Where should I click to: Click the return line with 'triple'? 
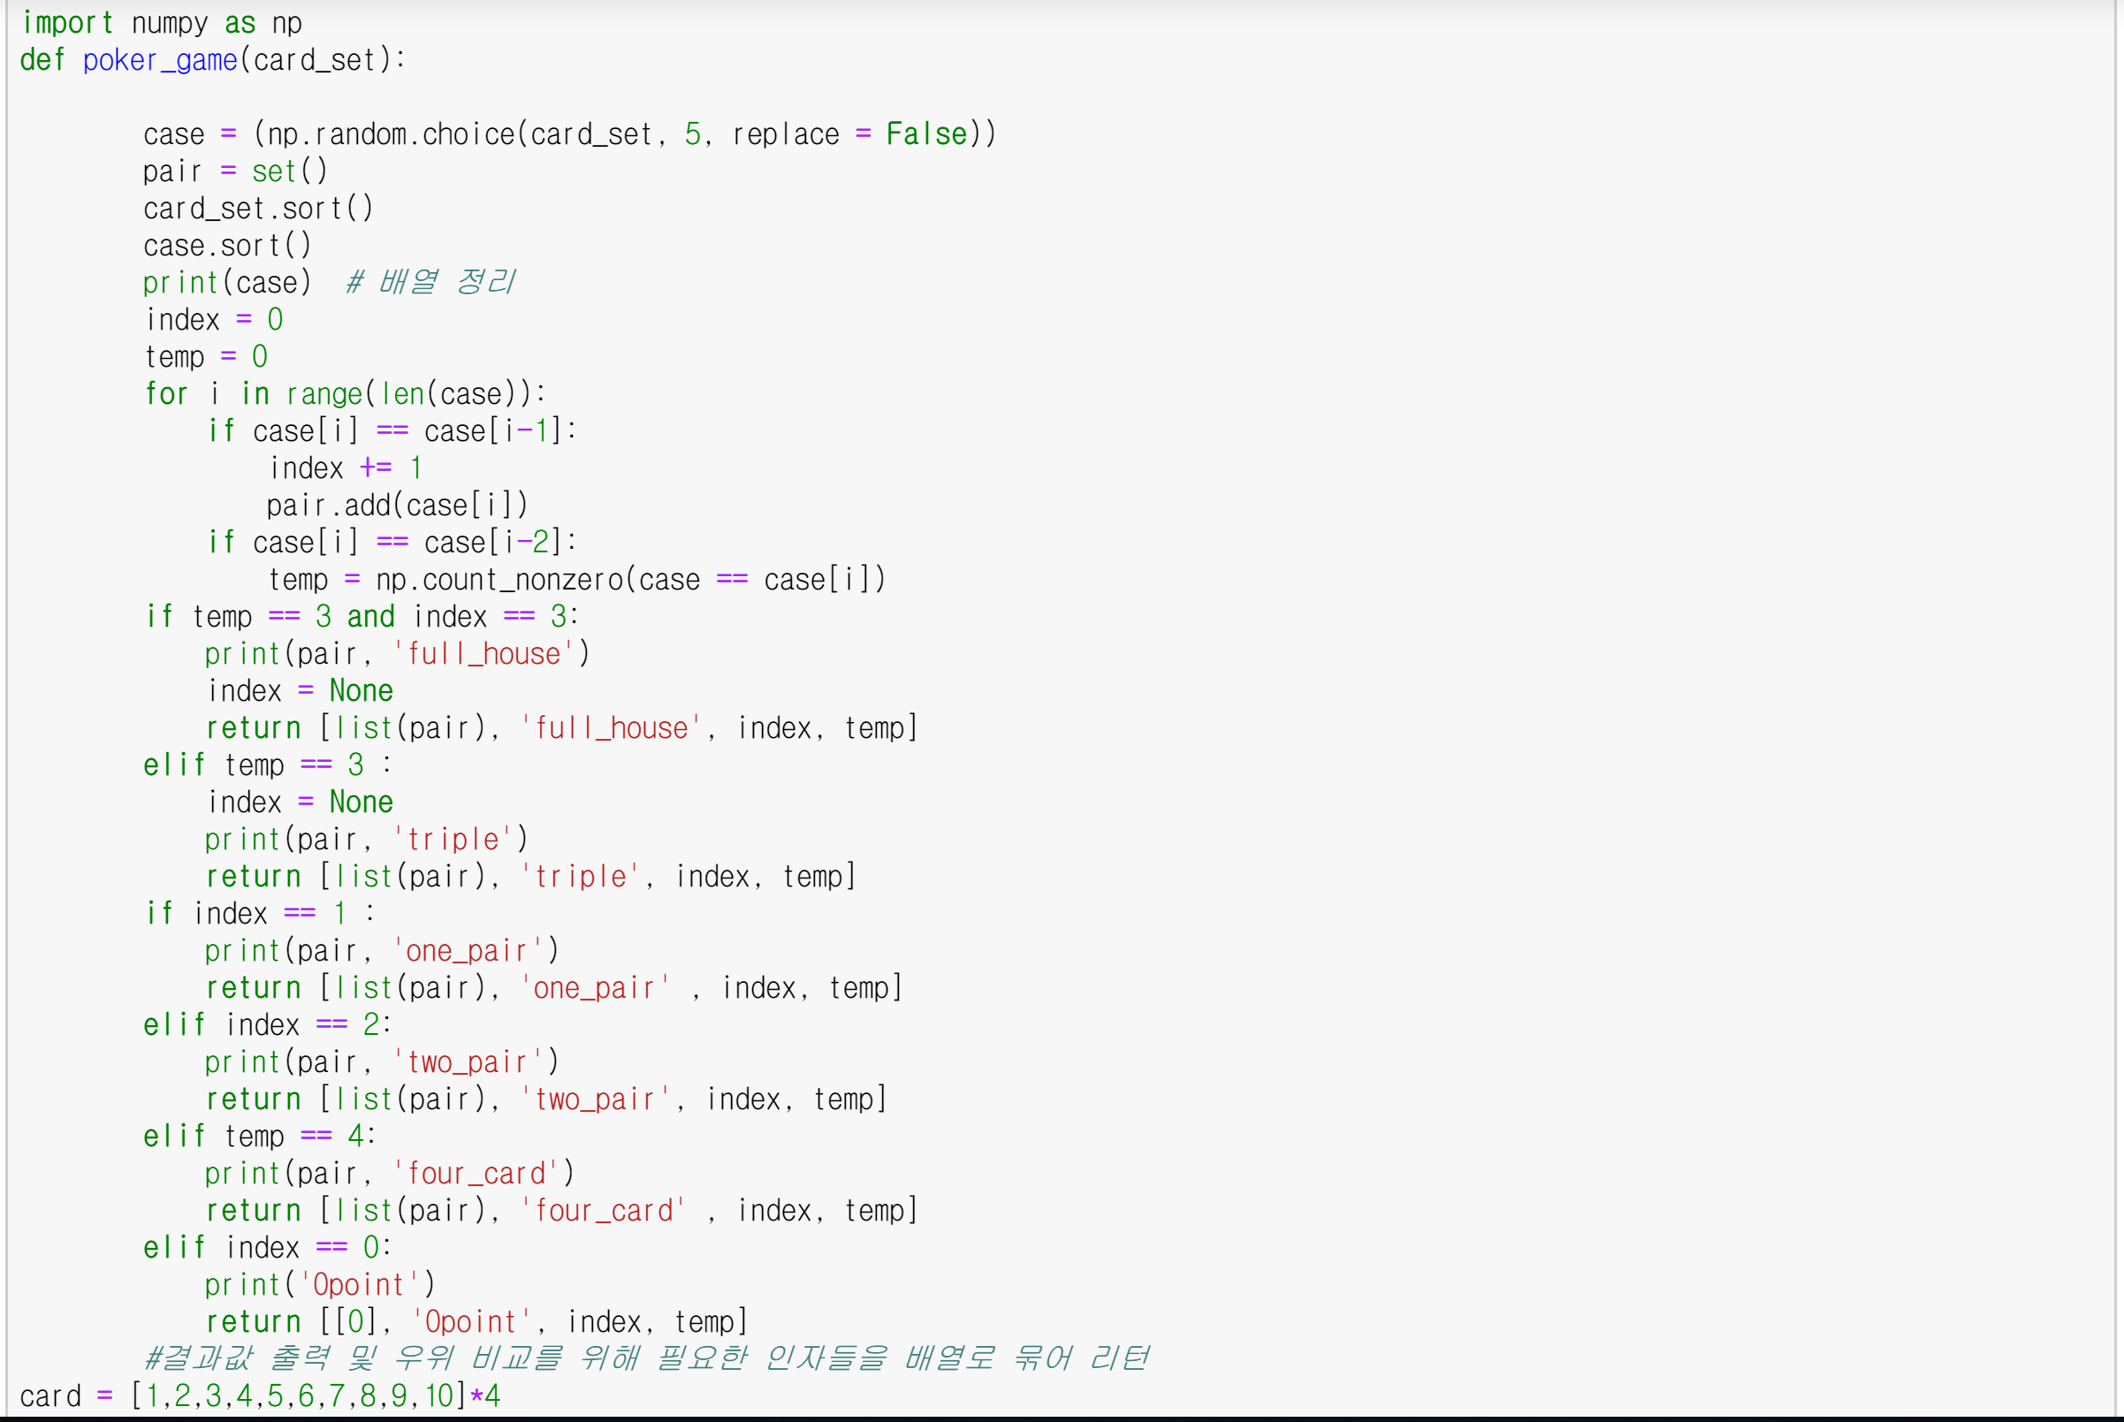click(531, 877)
